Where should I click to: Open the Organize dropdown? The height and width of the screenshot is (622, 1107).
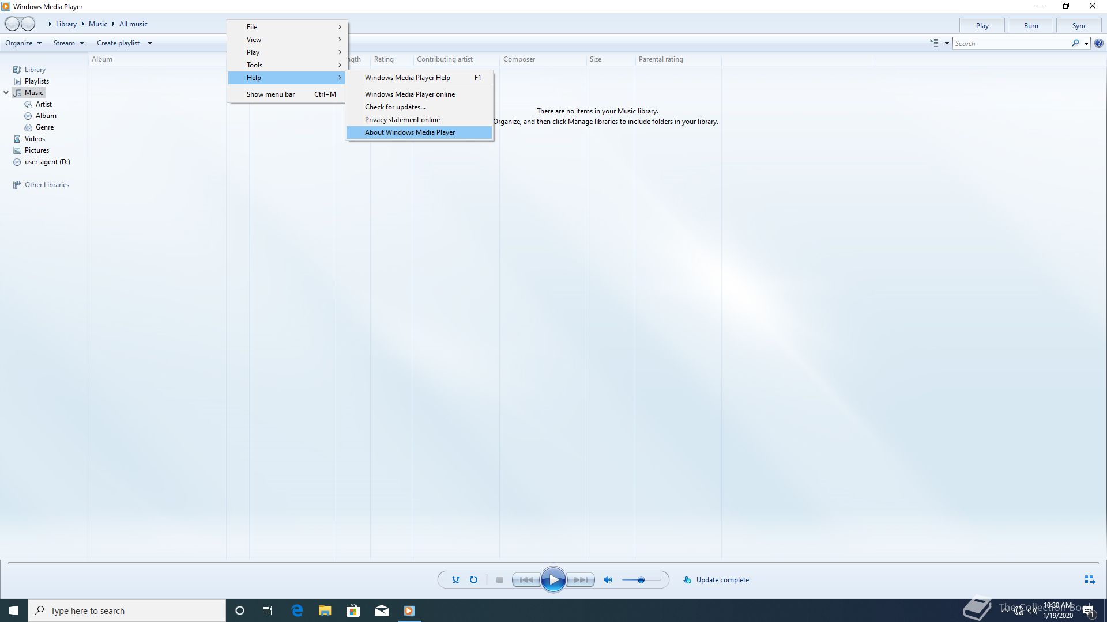coord(23,43)
